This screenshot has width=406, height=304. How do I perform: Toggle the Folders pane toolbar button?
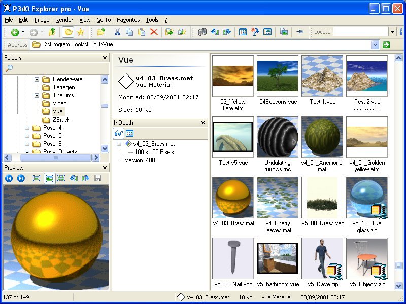(x=68, y=32)
